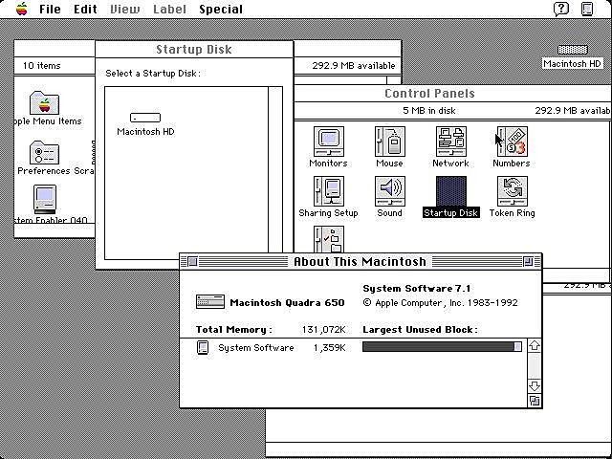Open the Sharing Setup control panel
612x459 pixels.
pos(329,191)
